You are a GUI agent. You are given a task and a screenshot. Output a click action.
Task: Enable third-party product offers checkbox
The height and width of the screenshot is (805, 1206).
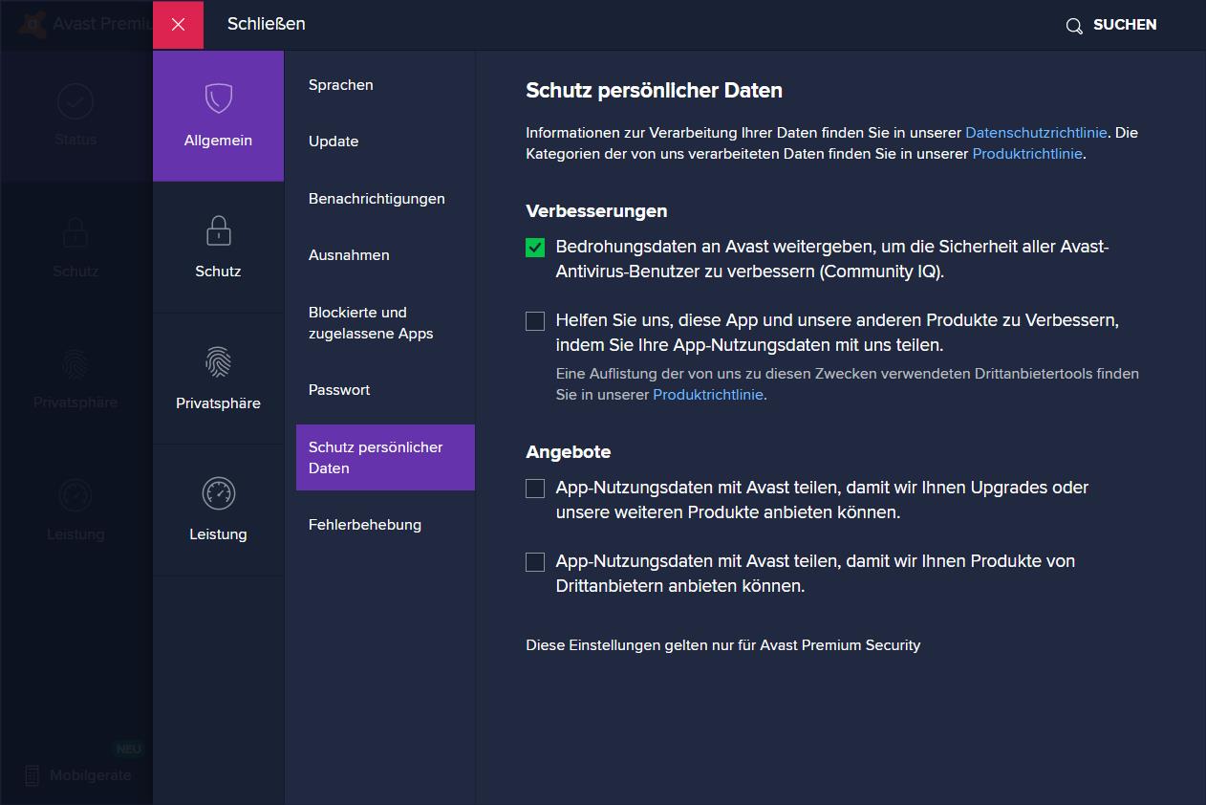[535, 562]
